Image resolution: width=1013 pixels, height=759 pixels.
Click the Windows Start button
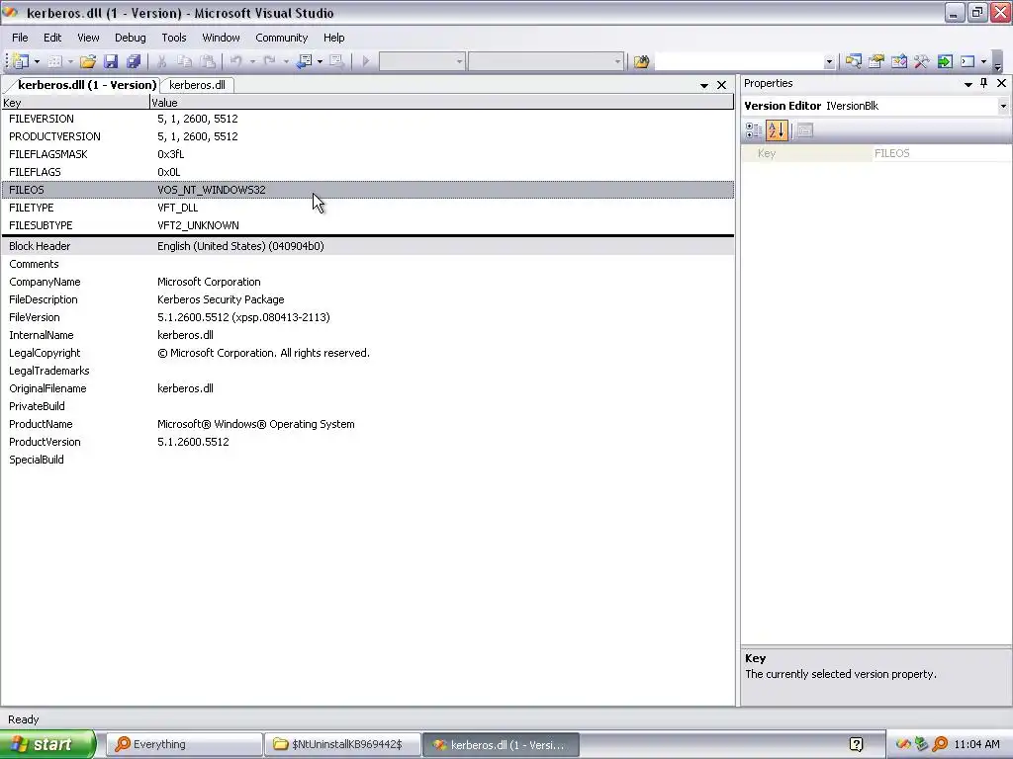tap(47, 744)
